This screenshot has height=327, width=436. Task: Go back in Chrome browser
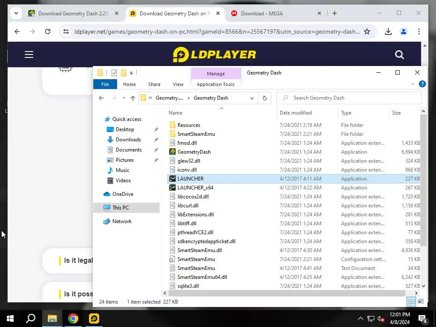tap(17, 32)
